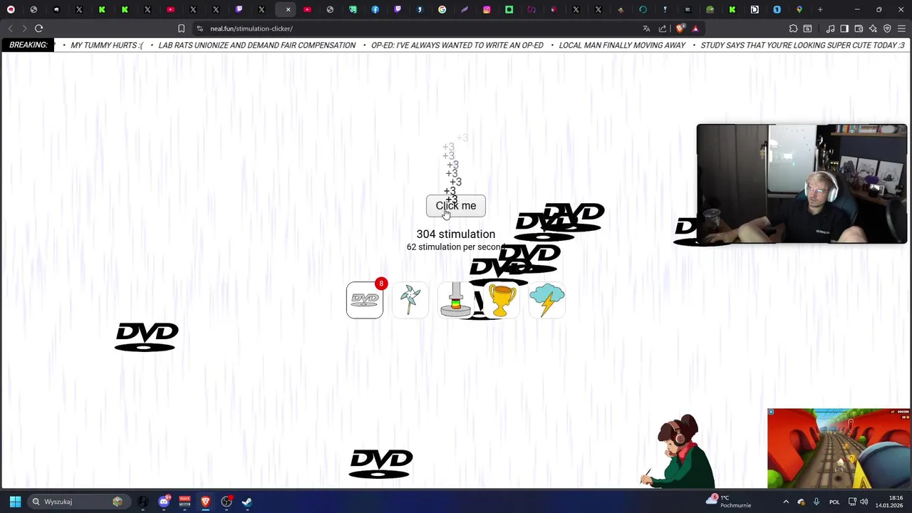The width and height of the screenshot is (912, 513).
Task: Go forward to next page
Action: click(24, 28)
